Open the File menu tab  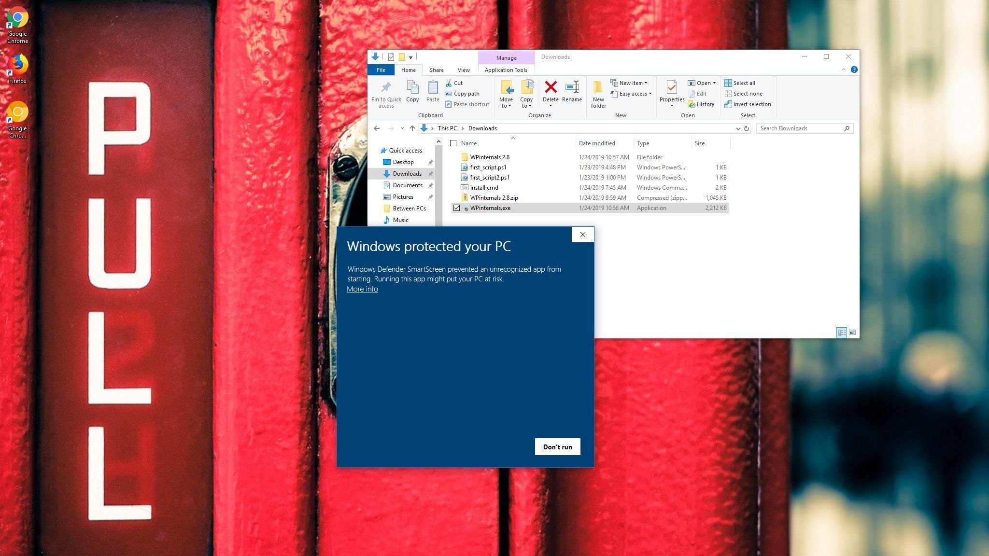pos(381,70)
